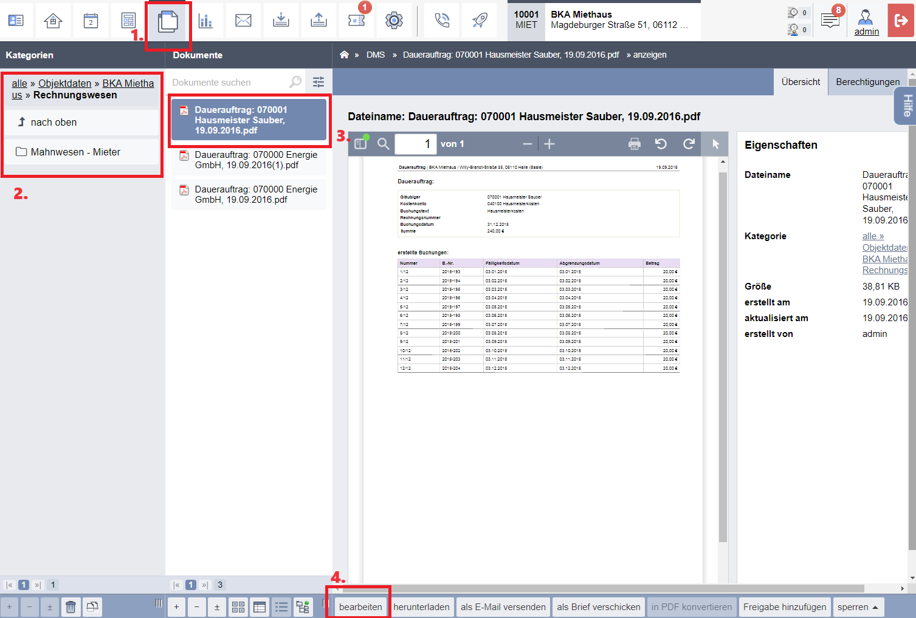Open the gear settings icon
916x618 pixels.
point(394,21)
